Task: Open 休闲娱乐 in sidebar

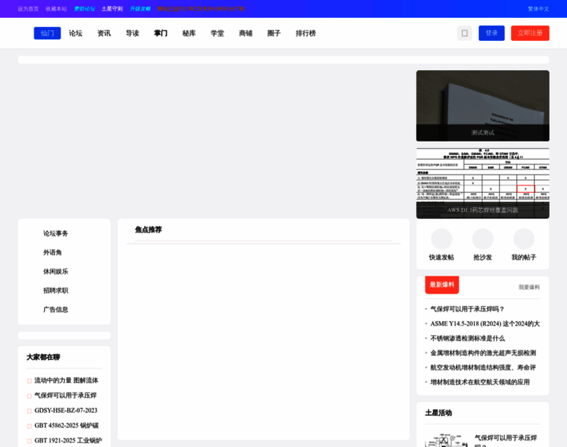Action: (55, 271)
